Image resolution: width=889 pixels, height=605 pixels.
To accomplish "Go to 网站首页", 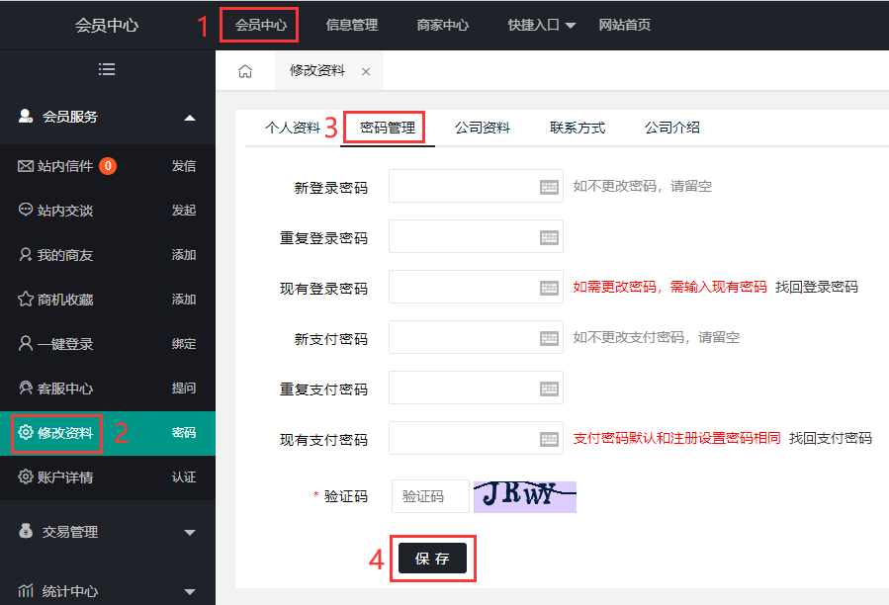I will [625, 25].
